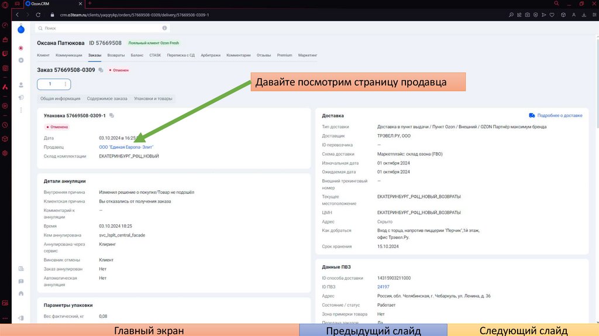The image size is (599, 336).
Task: Open the package 1 three-dots menu
Action: tap(66, 84)
